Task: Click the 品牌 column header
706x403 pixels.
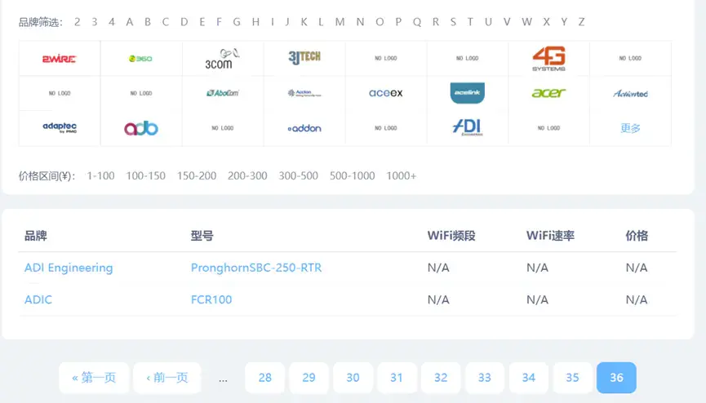Action: click(36, 236)
